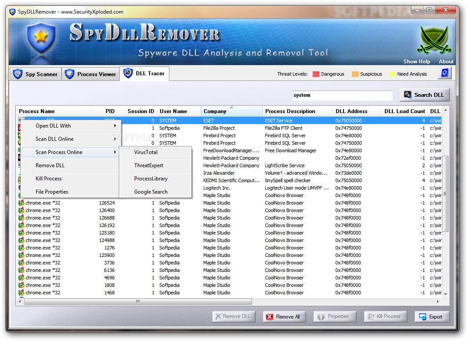Sort by Company column header

(x=232, y=111)
